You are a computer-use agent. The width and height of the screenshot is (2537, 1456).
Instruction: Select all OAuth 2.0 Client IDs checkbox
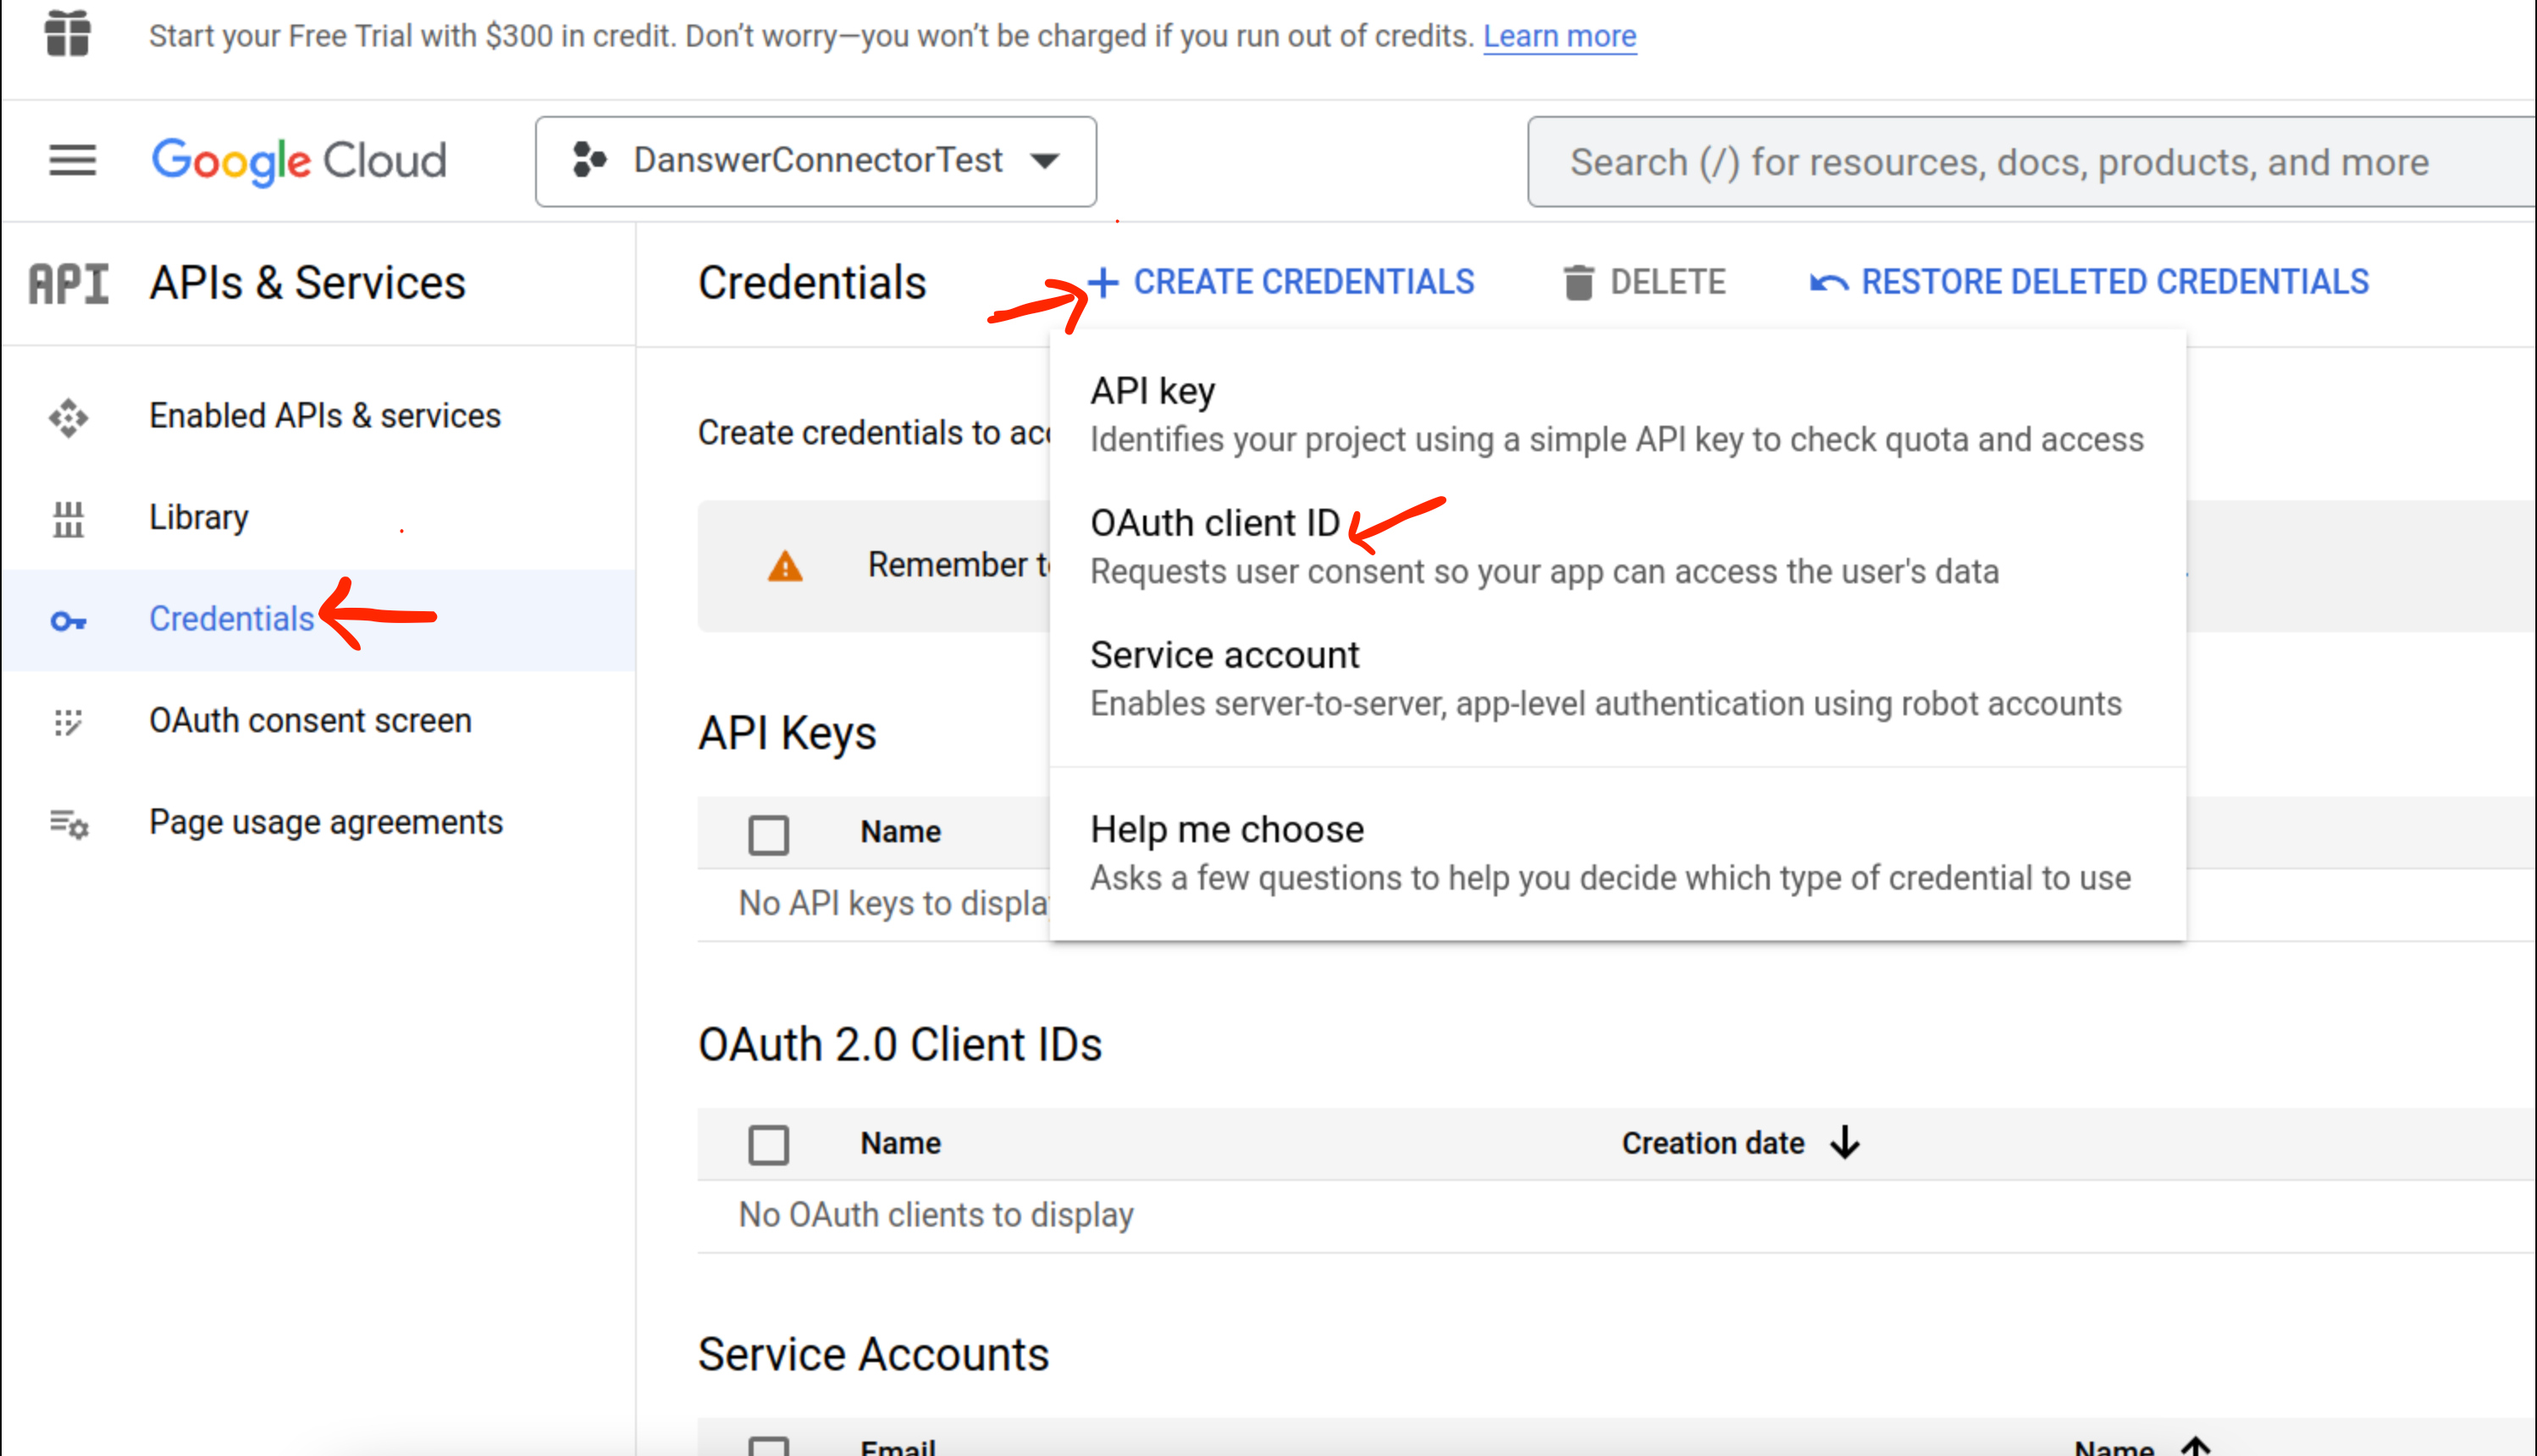[x=768, y=1144]
